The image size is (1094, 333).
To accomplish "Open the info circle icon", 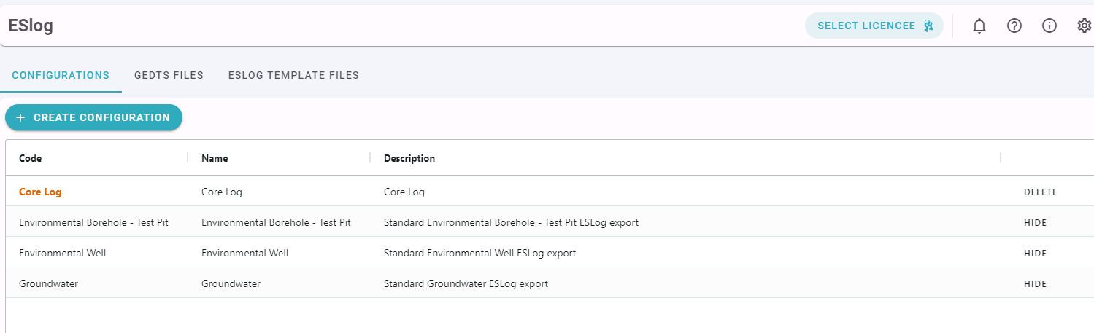I will pos(1049,26).
